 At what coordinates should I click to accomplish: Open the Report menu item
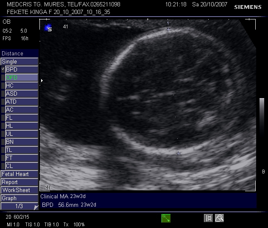19,182
